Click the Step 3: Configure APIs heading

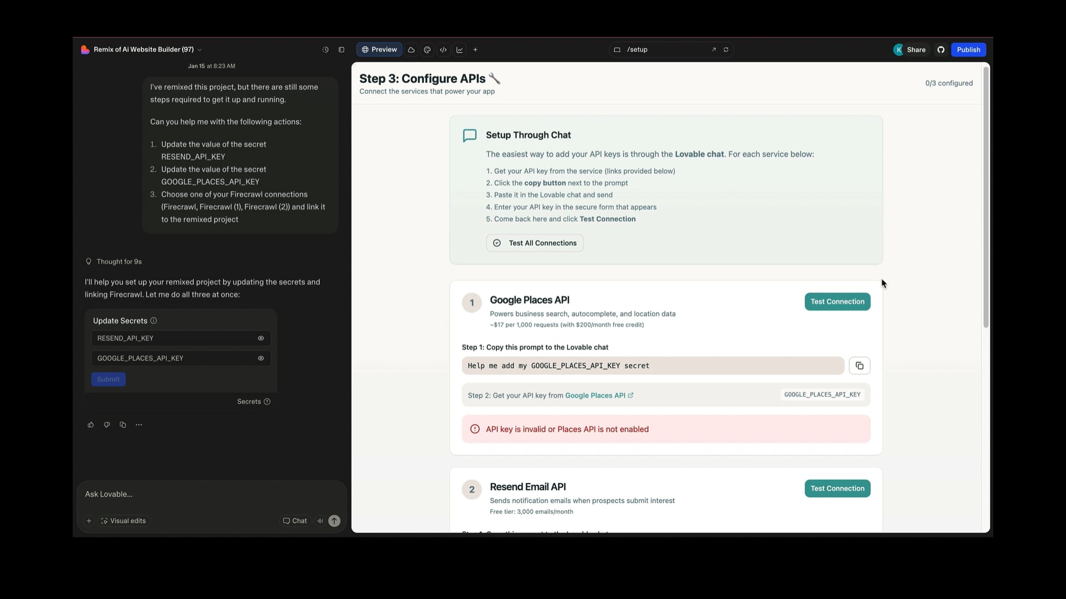point(430,79)
